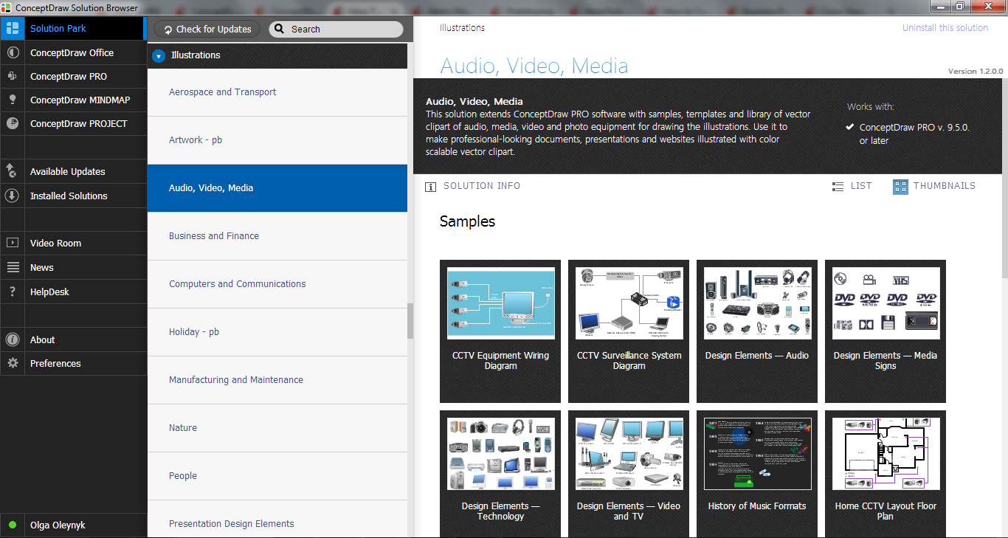Click the Preferences gear icon
Image resolution: width=1008 pixels, height=538 pixels.
coord(12,364)
